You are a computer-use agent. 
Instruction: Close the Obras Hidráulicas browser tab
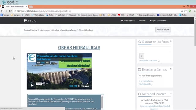(x=26, y=7)
